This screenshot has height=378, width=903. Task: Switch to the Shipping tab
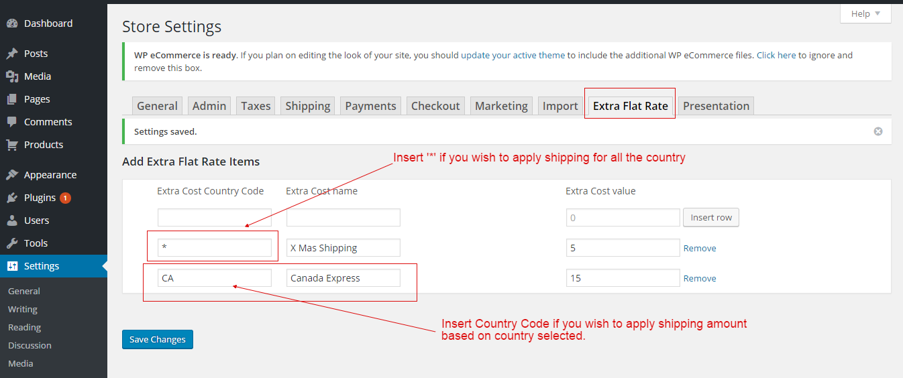point(308,106)
